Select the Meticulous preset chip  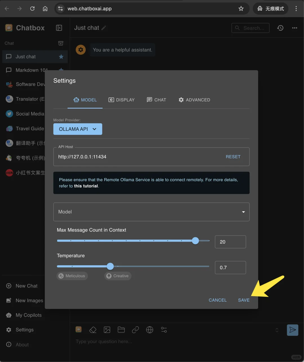(72, 276)
